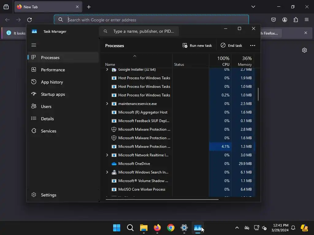Image resolution: width=314 pixels, height=235 pixels.
Task: Click the 4.1% CPU cell
Action: click(x=220, y=147)
